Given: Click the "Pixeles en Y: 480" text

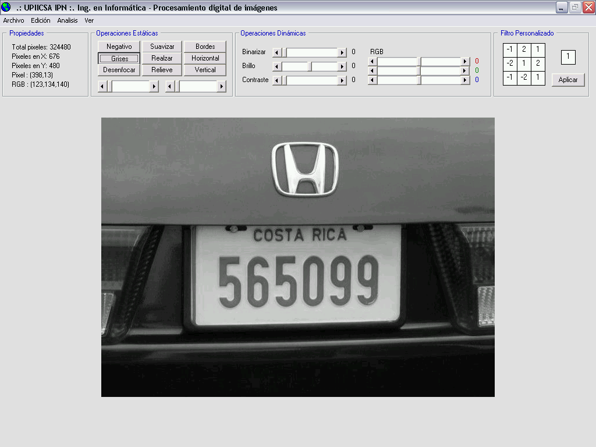Looking at the screenshot, I should pyautogui.click(x=36, y=66).
